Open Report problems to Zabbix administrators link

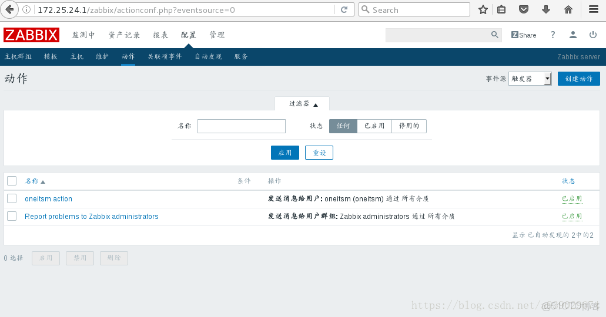tap(92, 217)
